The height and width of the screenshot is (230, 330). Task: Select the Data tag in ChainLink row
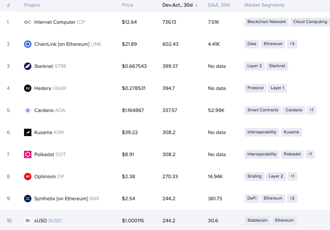(252, 44)
